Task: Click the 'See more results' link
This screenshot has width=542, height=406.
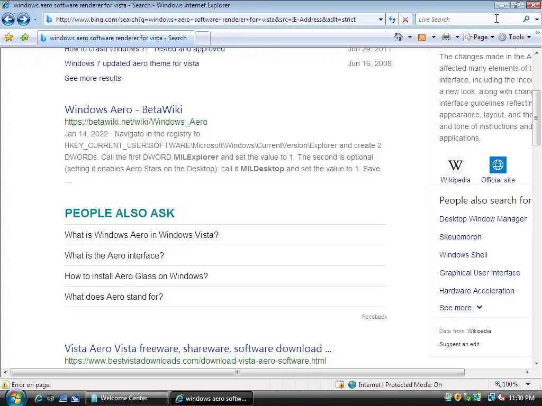Action: point(93,78)
